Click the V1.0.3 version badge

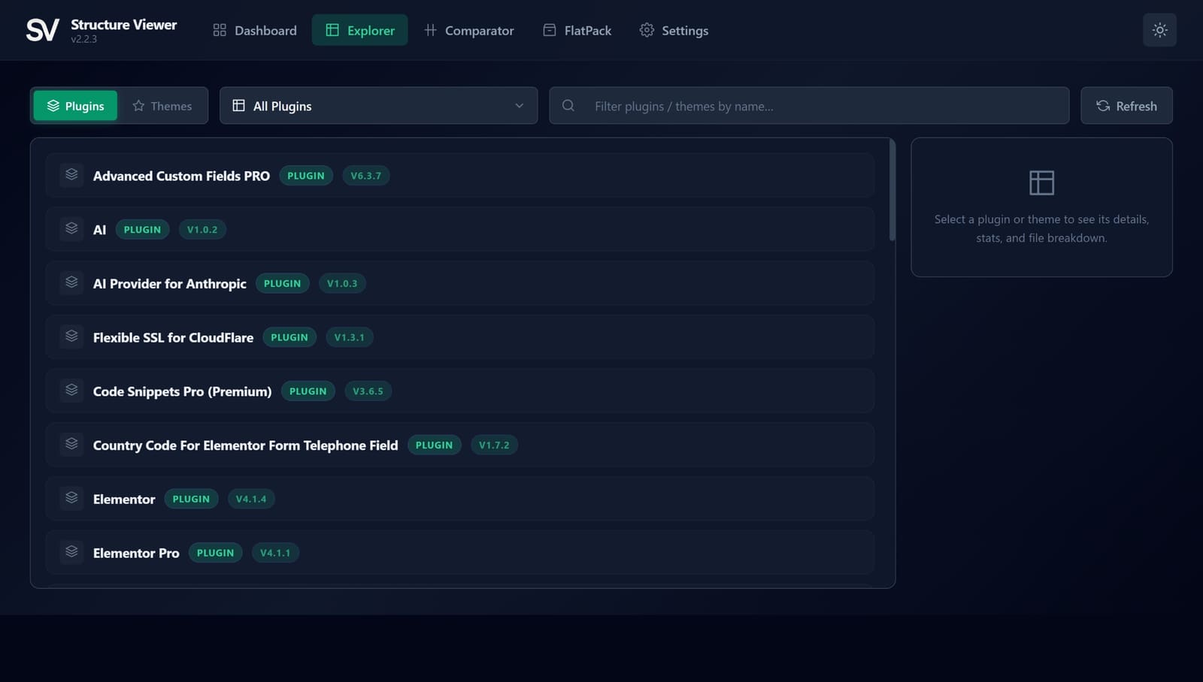342,283
